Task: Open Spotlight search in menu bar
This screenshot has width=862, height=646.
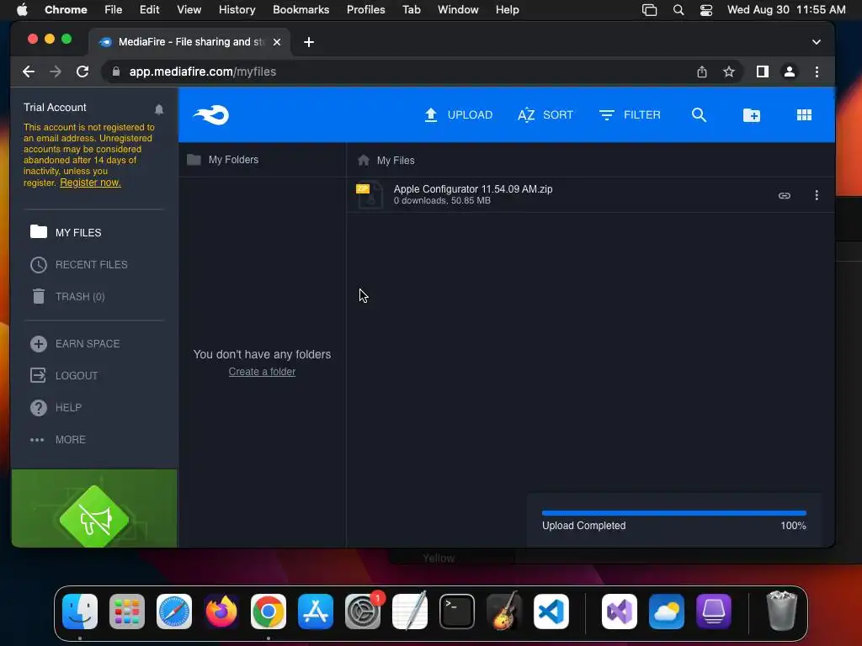Action: point(678,10)
